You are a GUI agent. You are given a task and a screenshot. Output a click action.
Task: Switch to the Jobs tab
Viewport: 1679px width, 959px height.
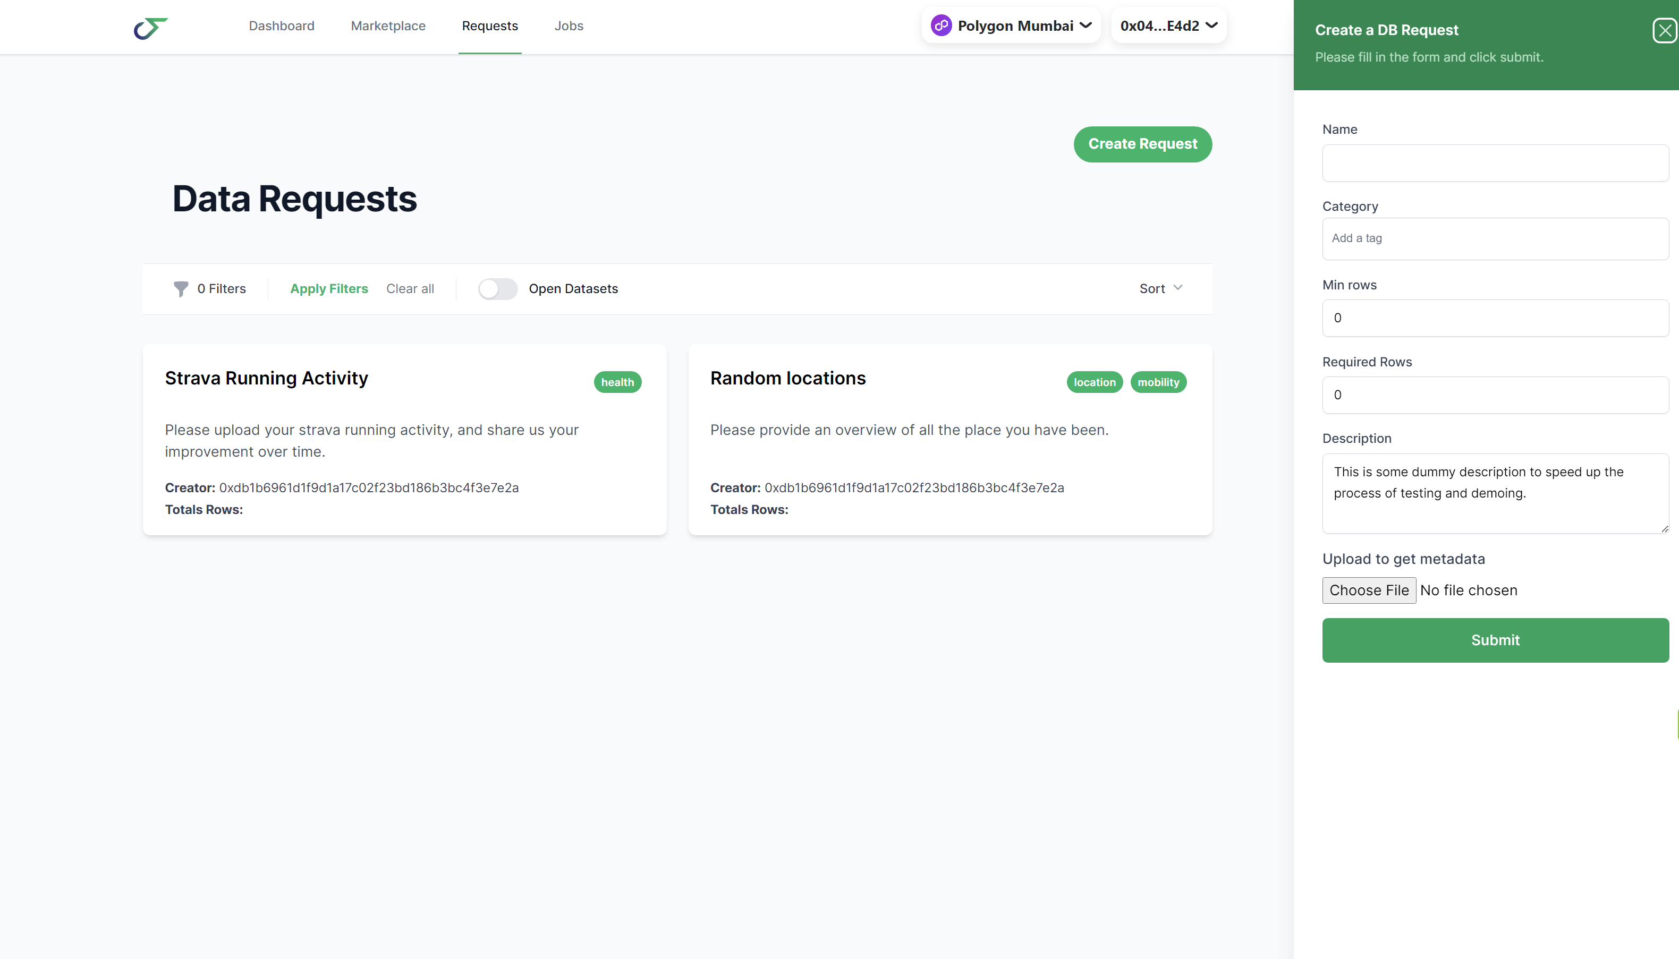click(569, 25)
